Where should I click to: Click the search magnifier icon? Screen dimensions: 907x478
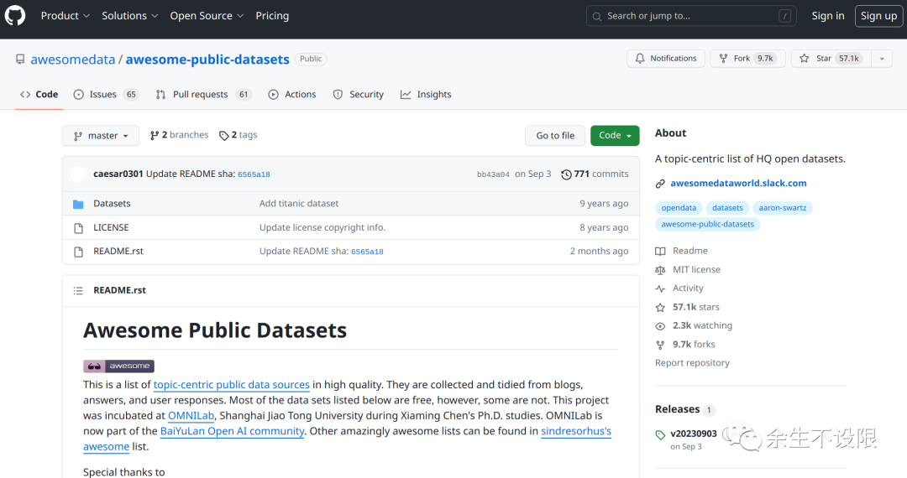597,16
